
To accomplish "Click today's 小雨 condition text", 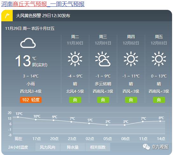I will click(31, 84).
